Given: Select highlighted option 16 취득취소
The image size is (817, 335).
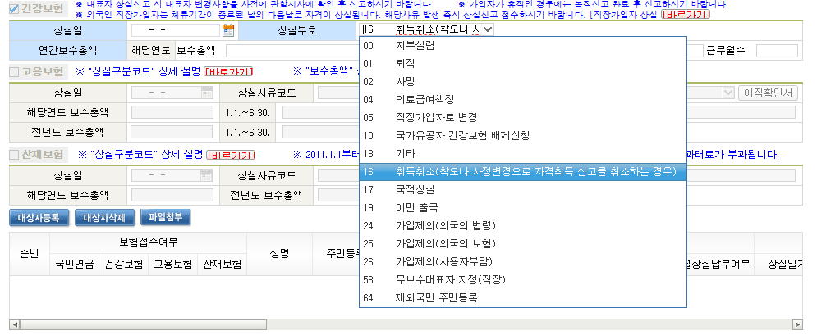Looking at the screenshot, I should click(523, 171).
